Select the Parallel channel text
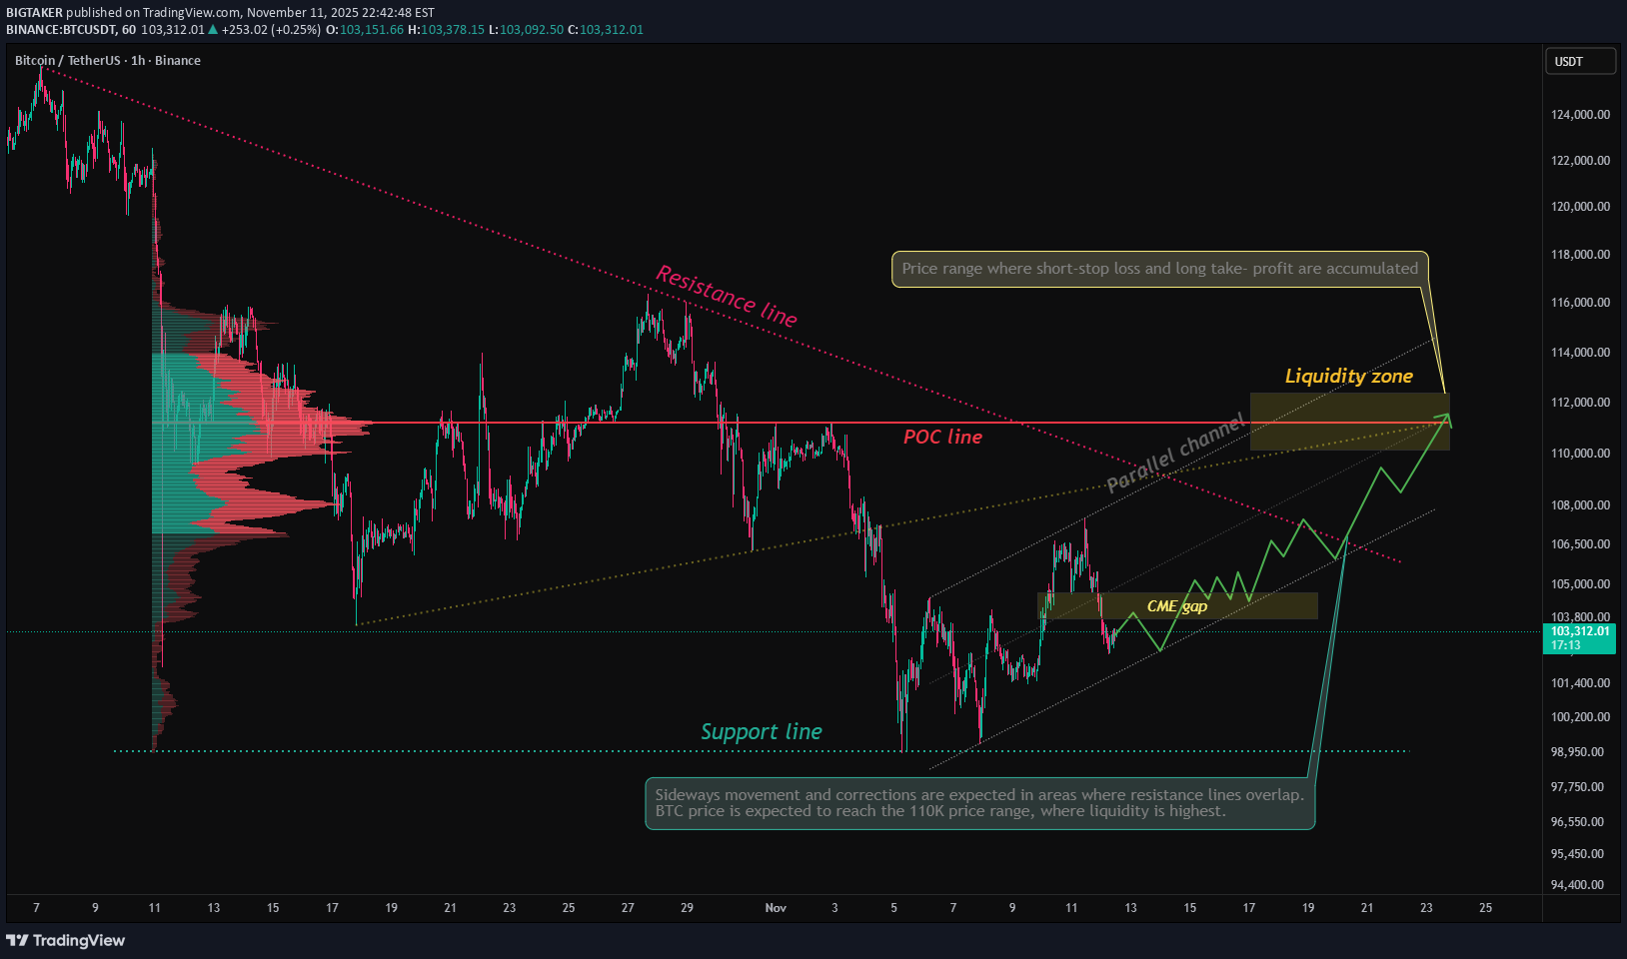The height and width of the screenshot is (959, 1627). pyautogui.click(x=1175, y=455)
